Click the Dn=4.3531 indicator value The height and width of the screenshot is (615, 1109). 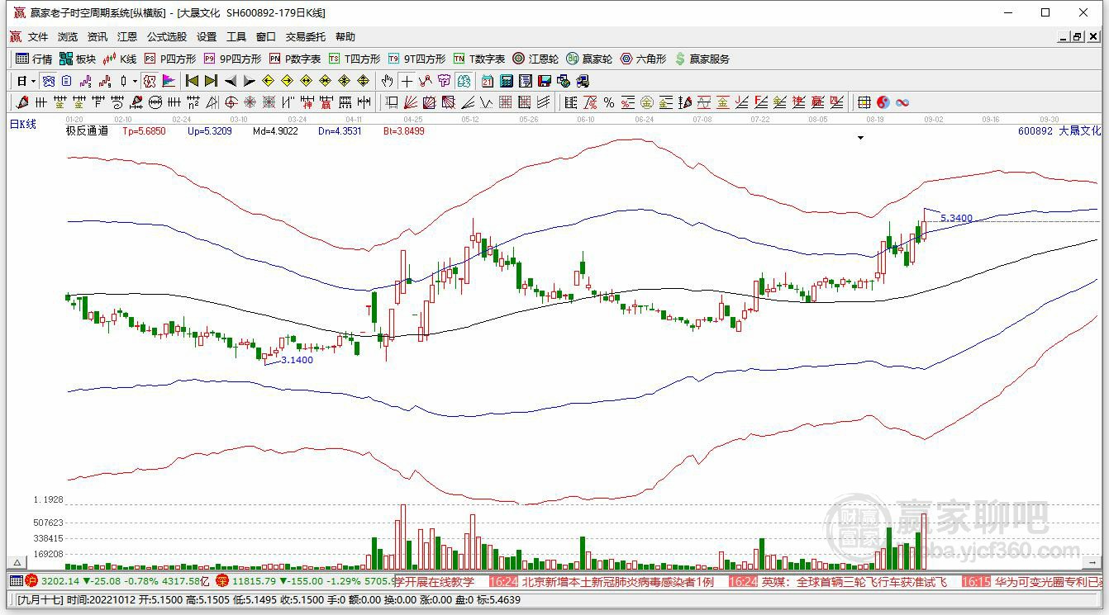[x=340, y=130]
